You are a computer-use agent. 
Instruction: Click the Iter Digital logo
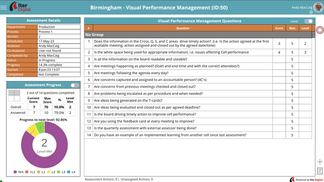pos(20,7)
